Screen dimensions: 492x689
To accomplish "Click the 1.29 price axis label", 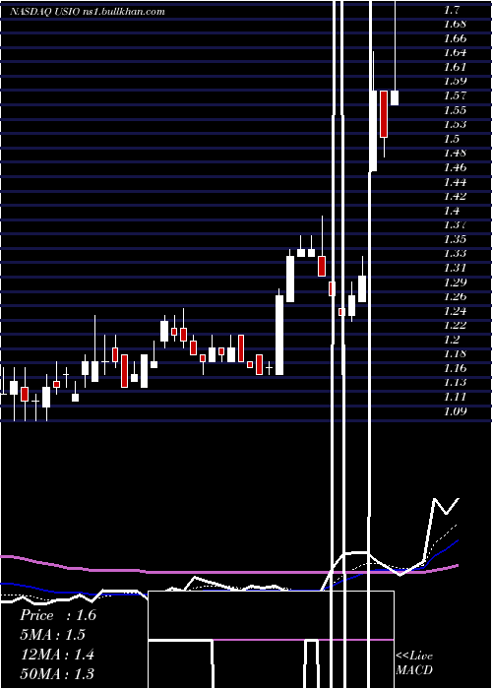I will (455, 282).
